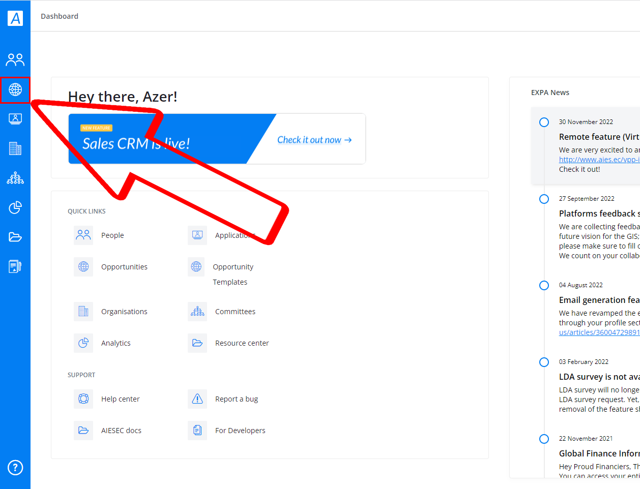Follow the us/articles link in Email news
This screenshot has width=640, height=489.
[x=599, y=332]
